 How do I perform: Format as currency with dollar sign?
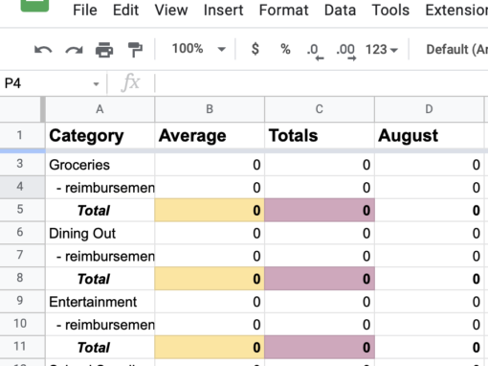[x=255, y=49]
